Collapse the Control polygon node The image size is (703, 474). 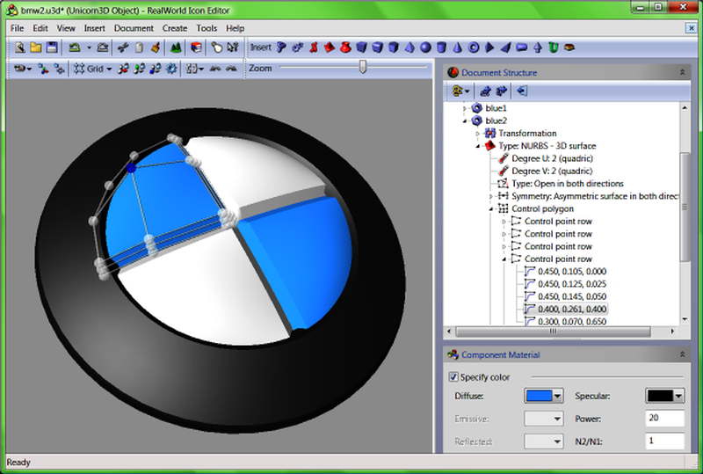click(491, 208)
